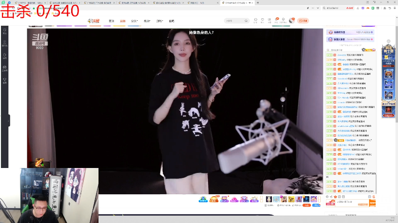The height and width of the screenshot is (223, 398).
Task: Open the browser address bar dropdown arrow
Action: 318,8
